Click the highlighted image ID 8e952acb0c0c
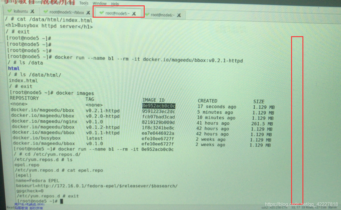Image resolution: width=341 pixels, height=210 pixels. [158, 106]
